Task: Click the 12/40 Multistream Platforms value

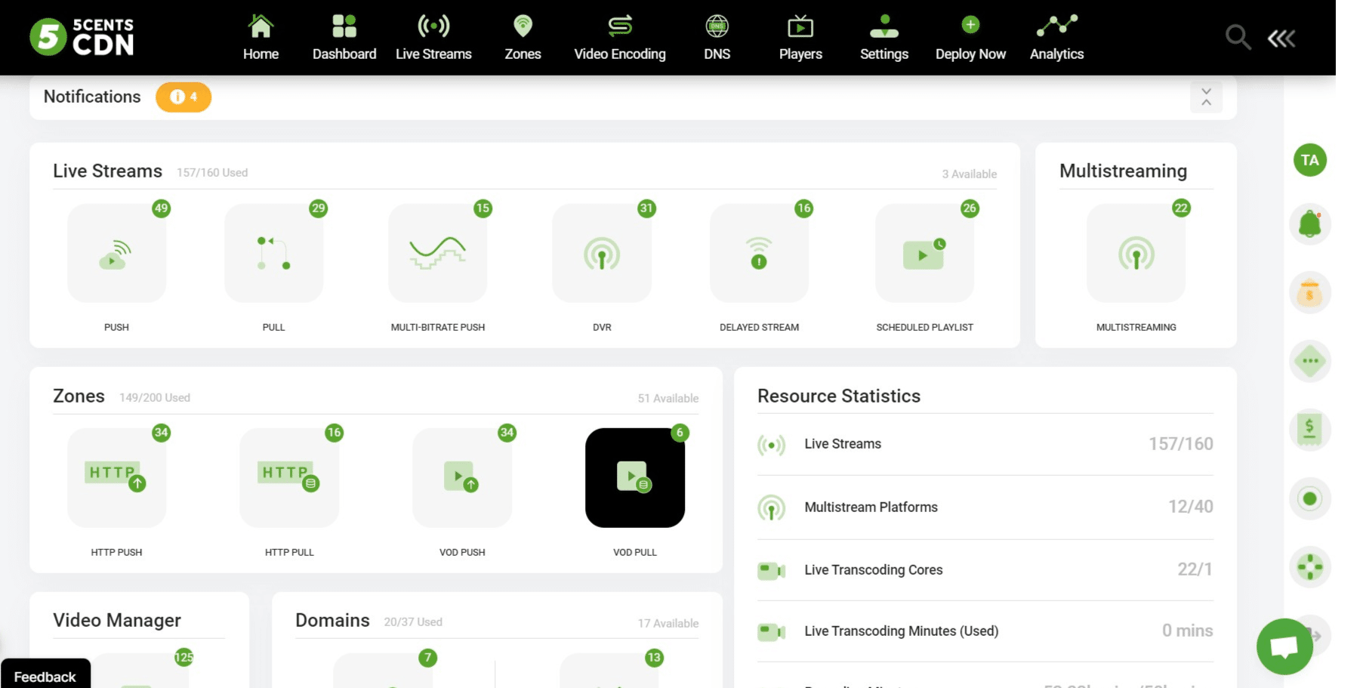Action: [x=1191, y=507]
